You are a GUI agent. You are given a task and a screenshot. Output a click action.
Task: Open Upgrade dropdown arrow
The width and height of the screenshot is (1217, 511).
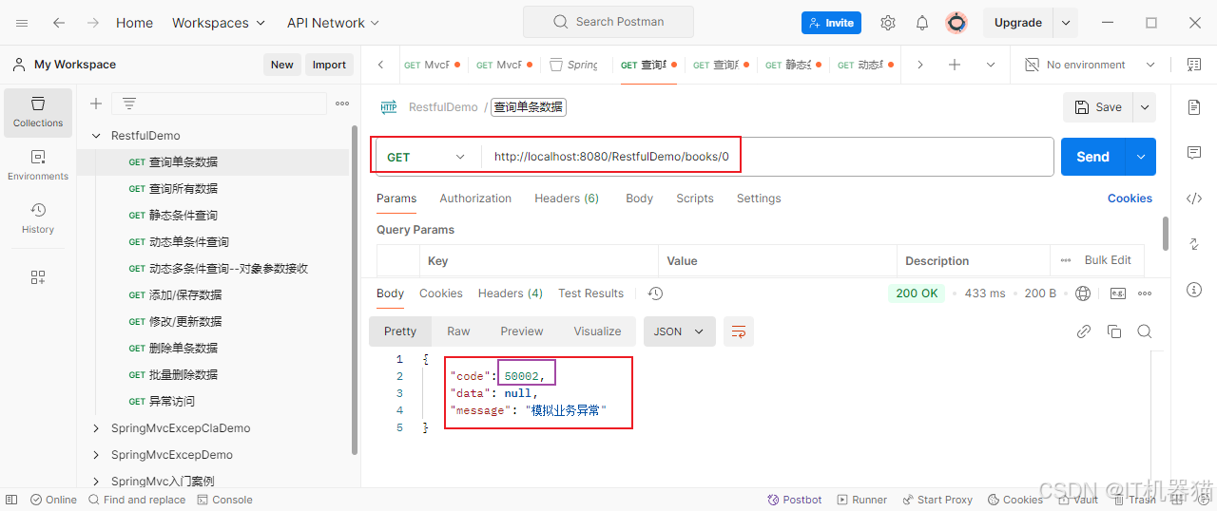pyautogui.click(x=1066, y=23)
